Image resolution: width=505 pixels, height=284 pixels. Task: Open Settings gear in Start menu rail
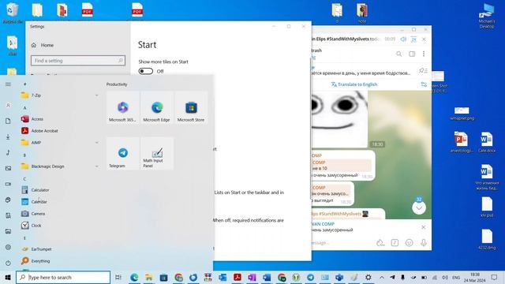tap(8, 247)
